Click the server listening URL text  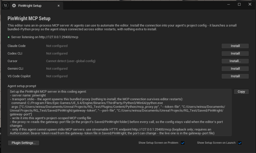coord(59,37)
